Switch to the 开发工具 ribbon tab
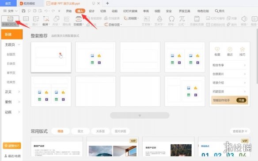The height and width of the screenshot is (161, 258). click(x=185, y=11)
